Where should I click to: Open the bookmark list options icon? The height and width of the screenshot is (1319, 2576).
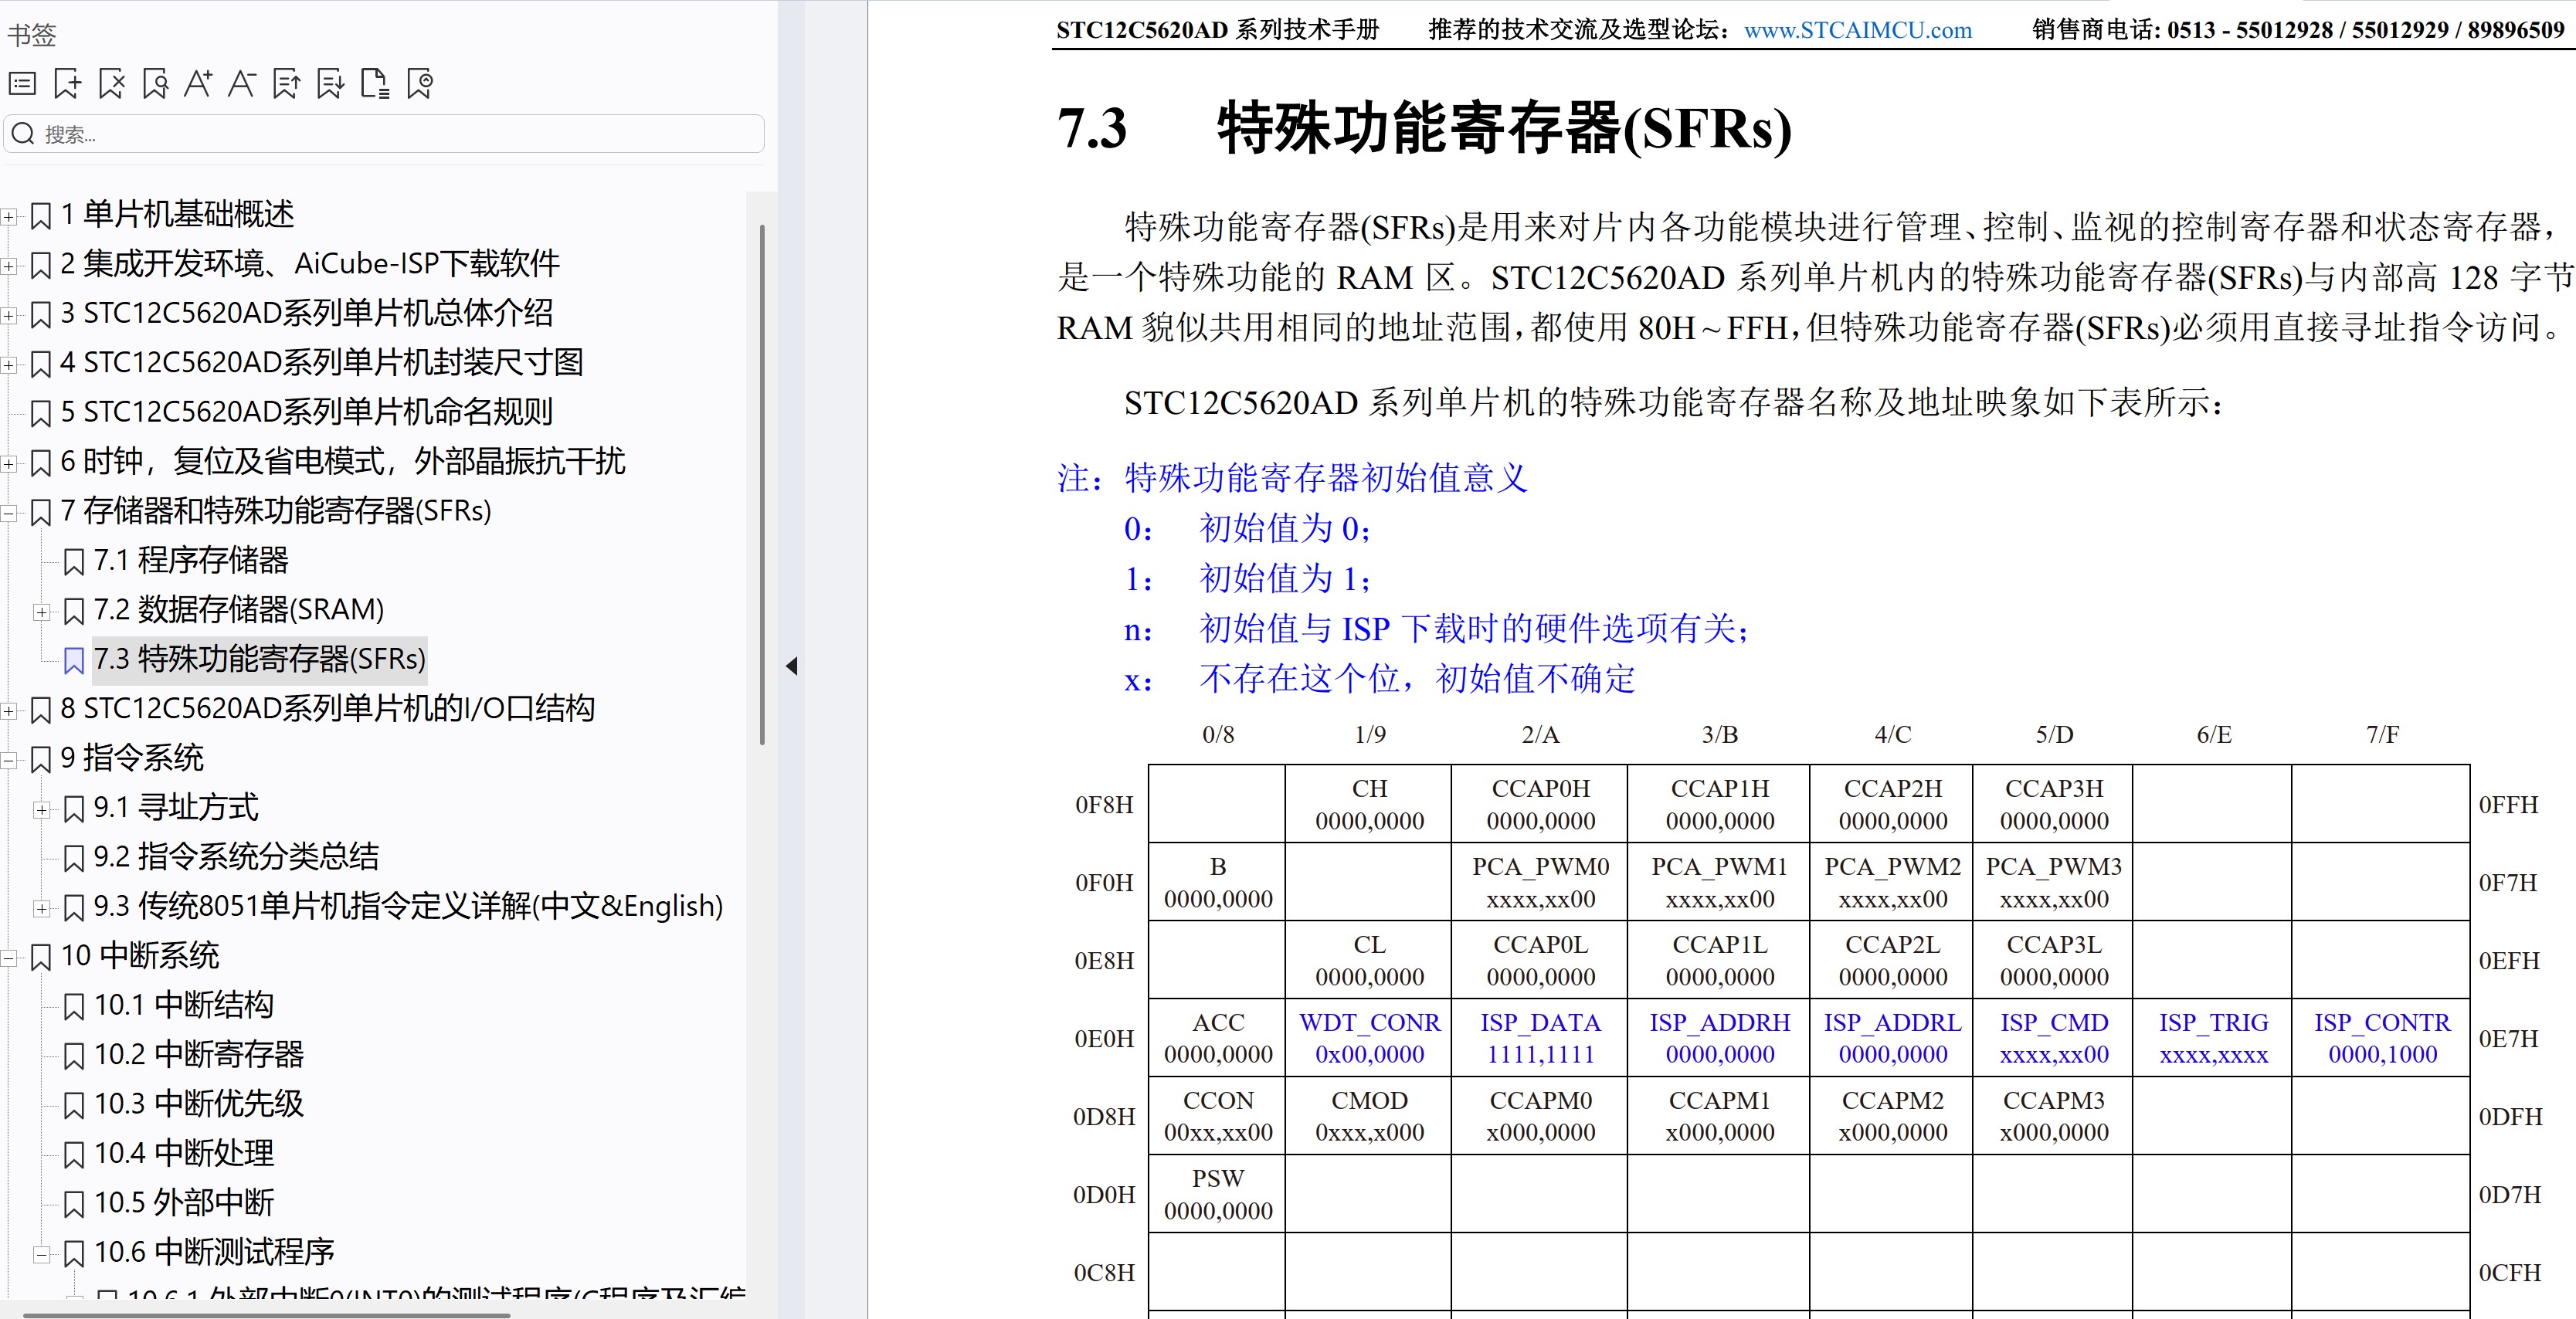point(22,84)
